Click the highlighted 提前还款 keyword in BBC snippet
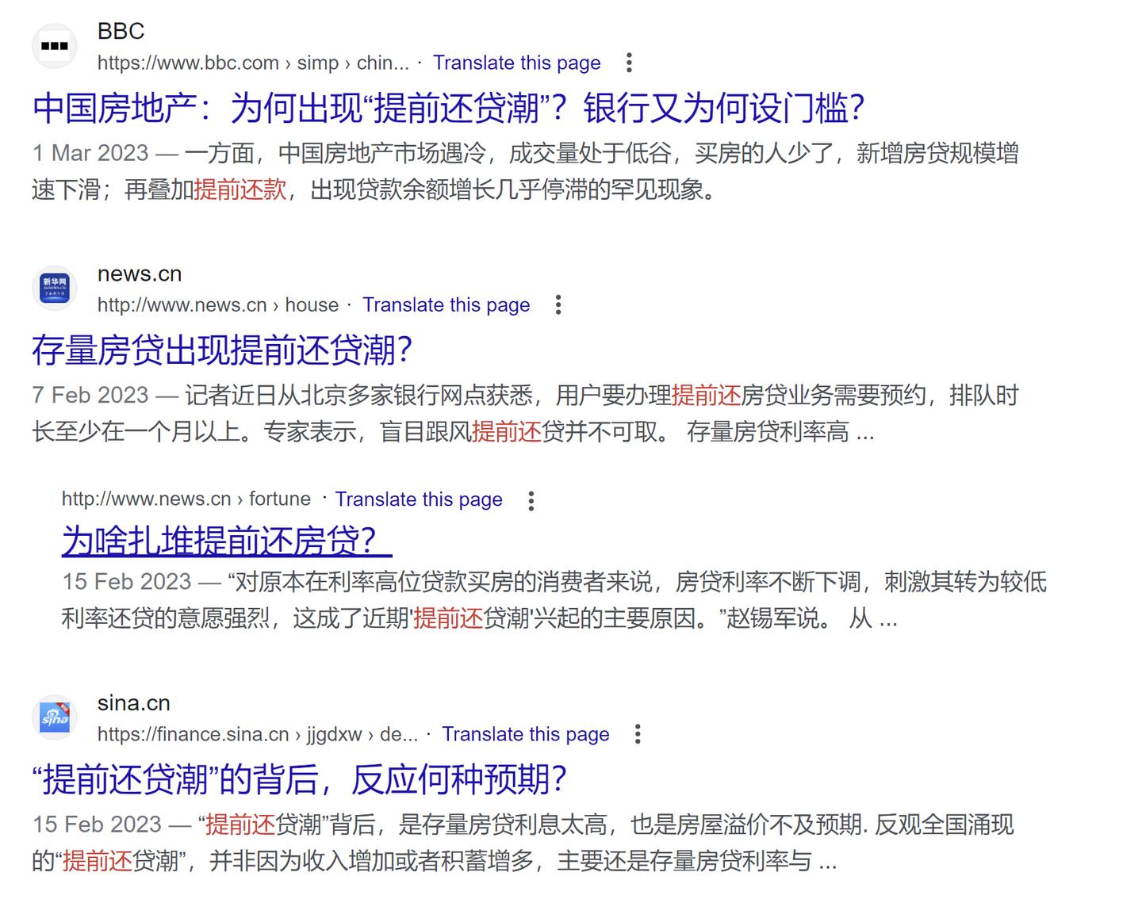 pos(240,190)
